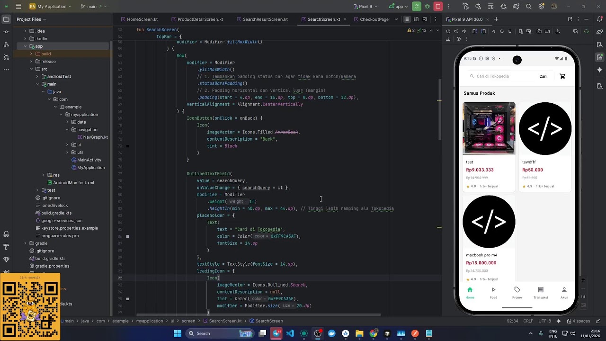Click color swatch beside line 95
Viewport: 606px width, 341px height.
tap(127, 299)
